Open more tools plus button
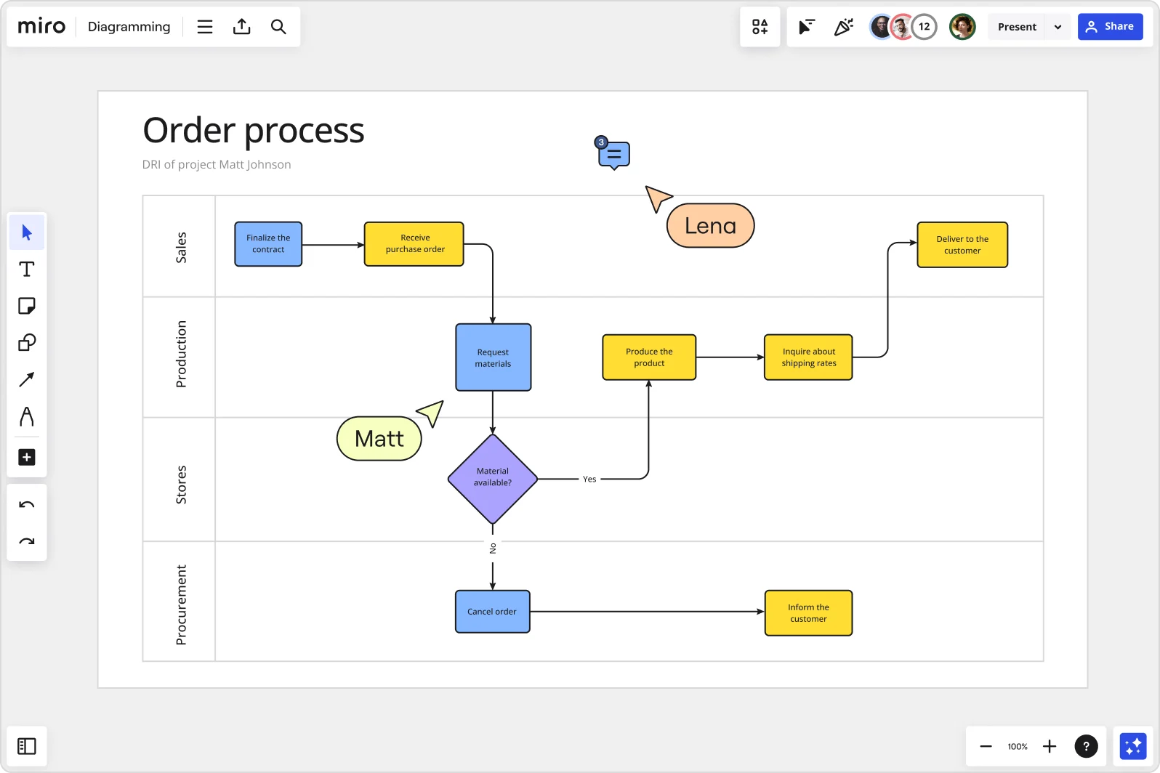The height and width of the screenshot is (773, 1160). (27, 457)
